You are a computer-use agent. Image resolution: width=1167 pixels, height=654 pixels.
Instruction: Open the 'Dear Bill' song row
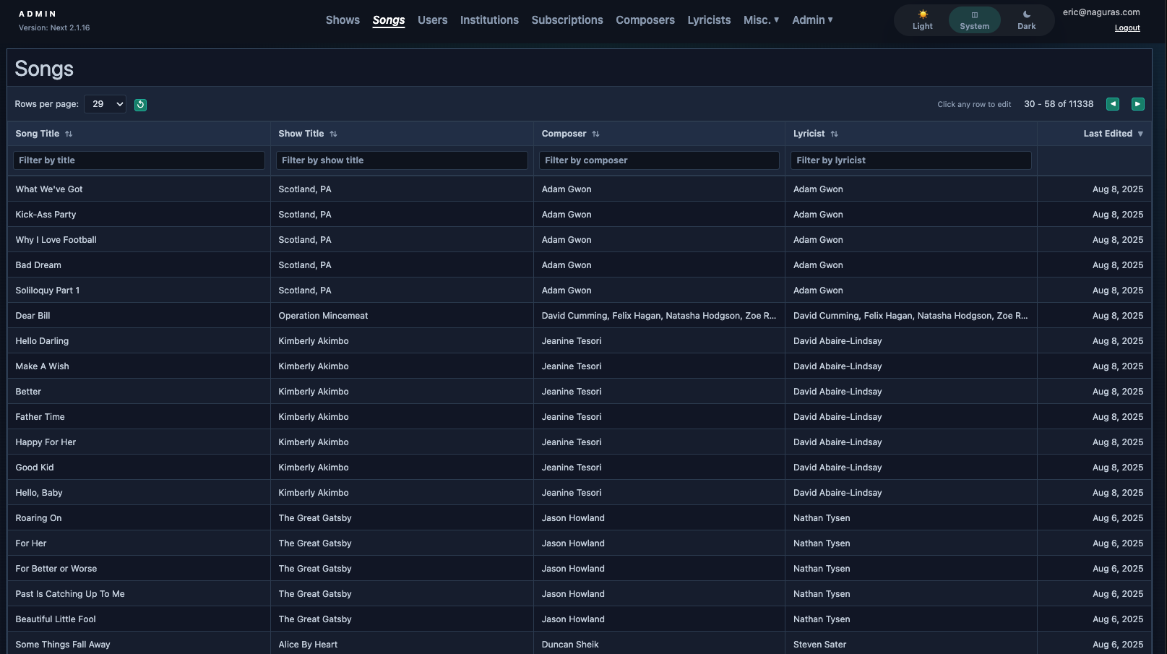(x=580, y=316)
